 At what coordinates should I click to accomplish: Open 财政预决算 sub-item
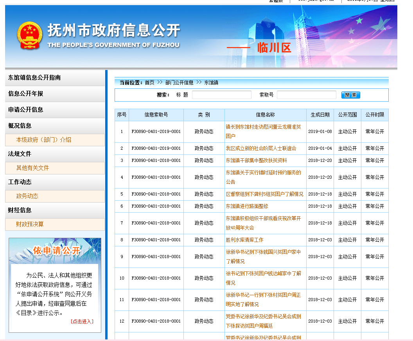coord(55,224)
